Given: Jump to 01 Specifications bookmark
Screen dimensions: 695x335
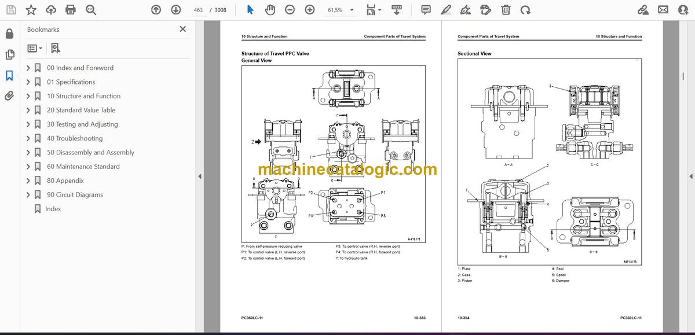Looking at the screenshot, I should pyautogui.click(x=71, y=82).
